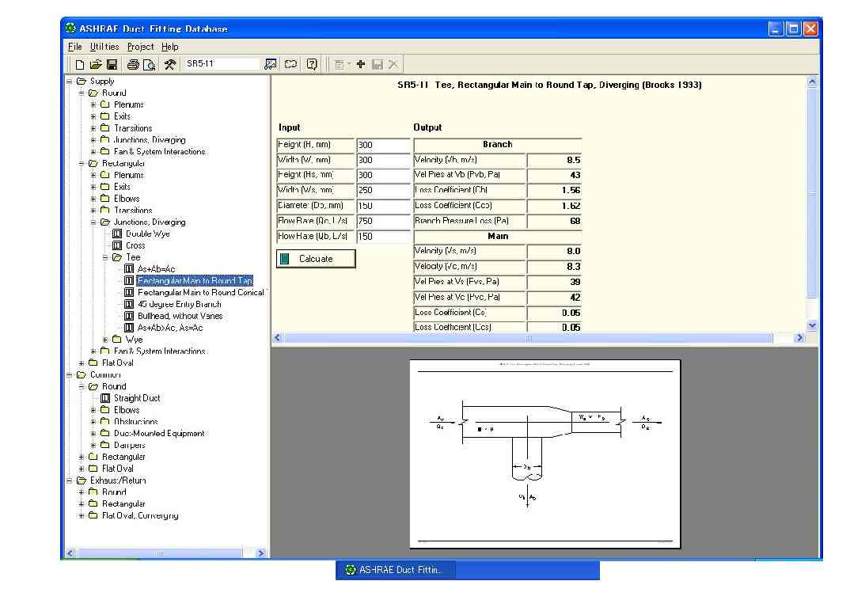This screenshot has height=600, width=850.
Task: Click the Flow Rate (Qb, L/s) input field
Action: pos(383,237)
